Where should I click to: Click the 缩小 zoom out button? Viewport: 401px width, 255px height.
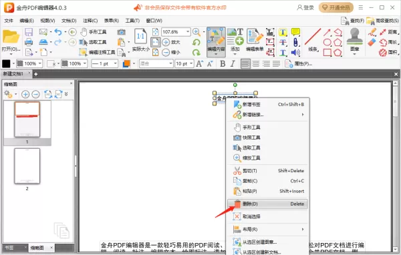[x=171, y=52]
